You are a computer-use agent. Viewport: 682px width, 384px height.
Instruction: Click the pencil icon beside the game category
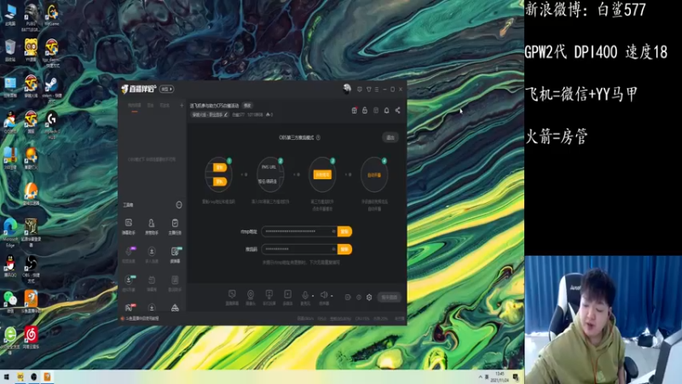tap(226, 115)
